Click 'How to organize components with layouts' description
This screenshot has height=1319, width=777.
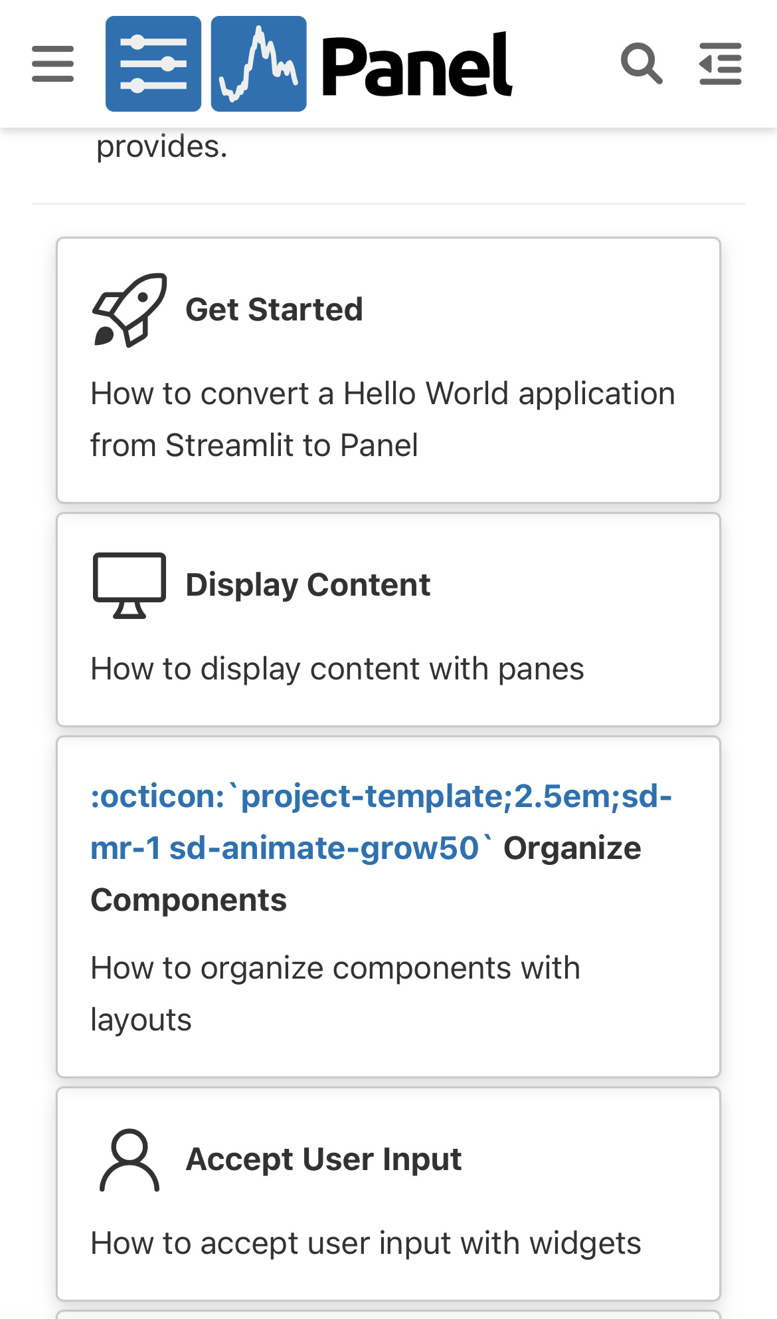(335, 993)
